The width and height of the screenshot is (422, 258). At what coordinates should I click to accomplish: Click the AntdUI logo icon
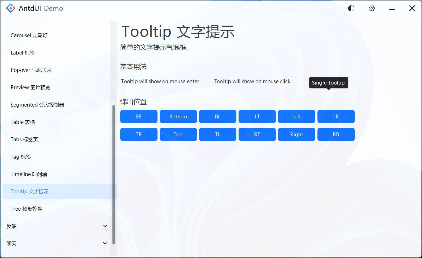coord(10,8)
